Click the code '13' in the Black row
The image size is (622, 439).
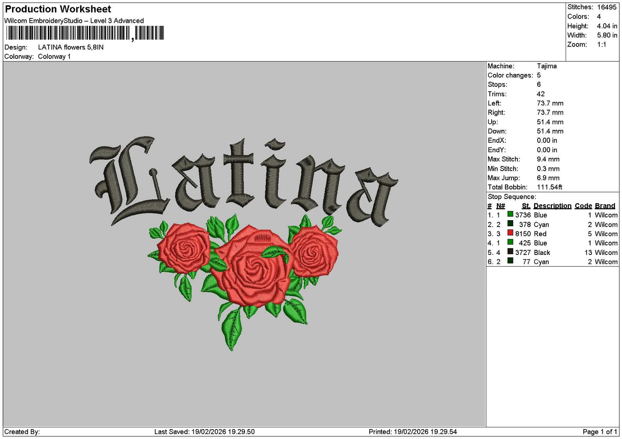pos(588,252)
